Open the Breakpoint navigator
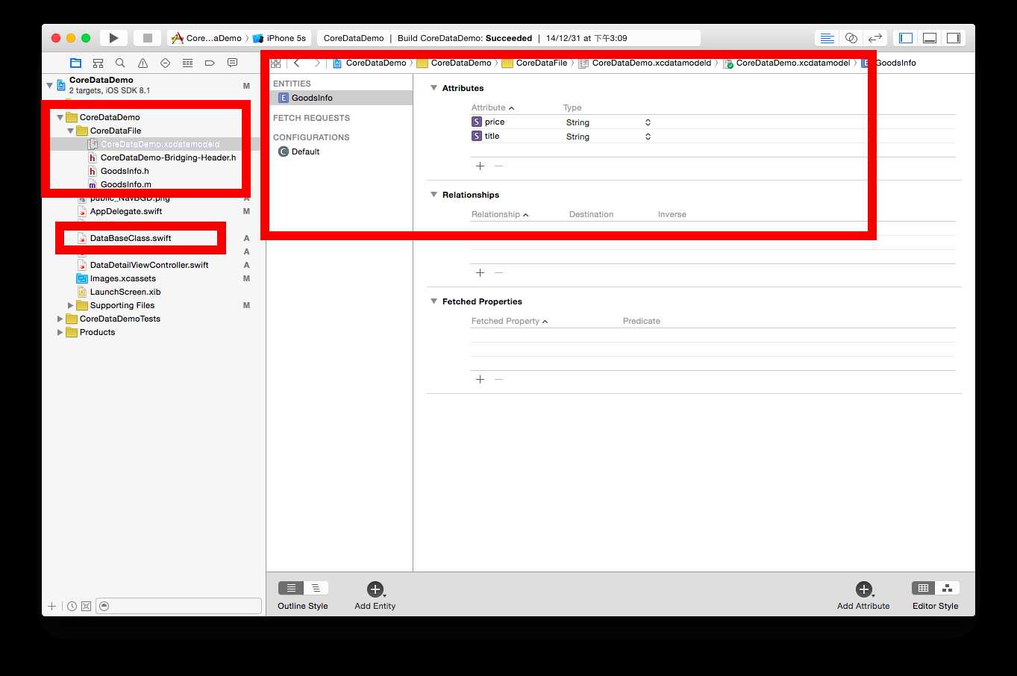The image size is (1017, 676). tap(210, 63)
